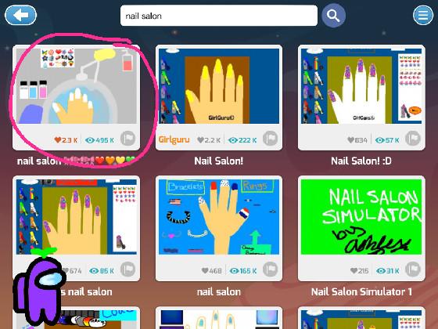The image size is (438, 329).
Task: Open the yellow nails hand thumbnail
Action: (x=219, y=86)
